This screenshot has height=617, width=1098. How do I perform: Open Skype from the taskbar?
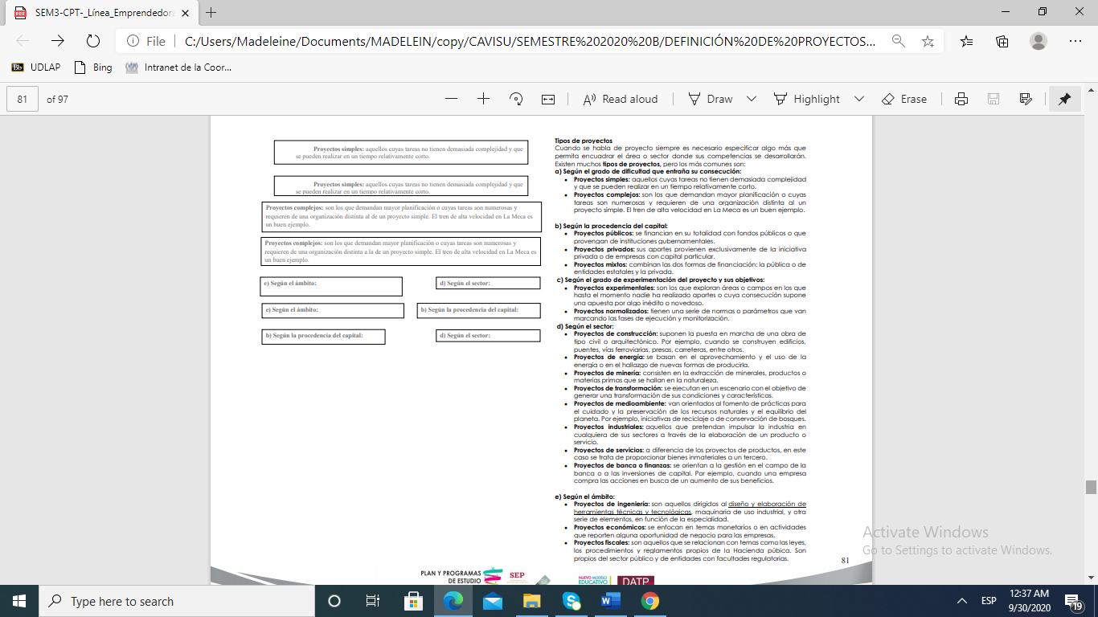point(572,601)
